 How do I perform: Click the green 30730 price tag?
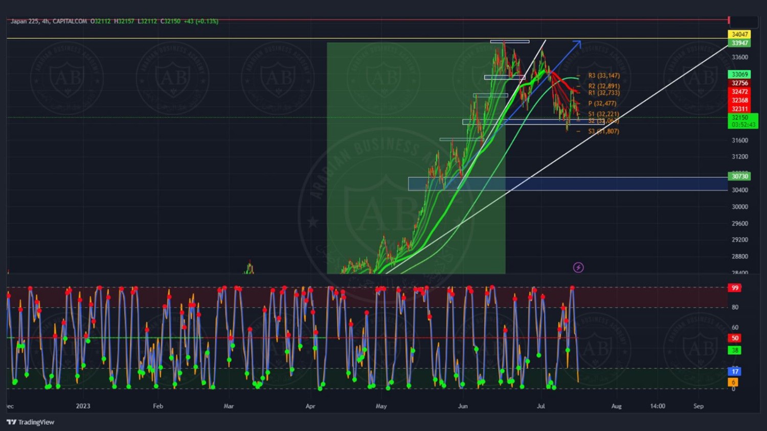[x=739, y=176]
